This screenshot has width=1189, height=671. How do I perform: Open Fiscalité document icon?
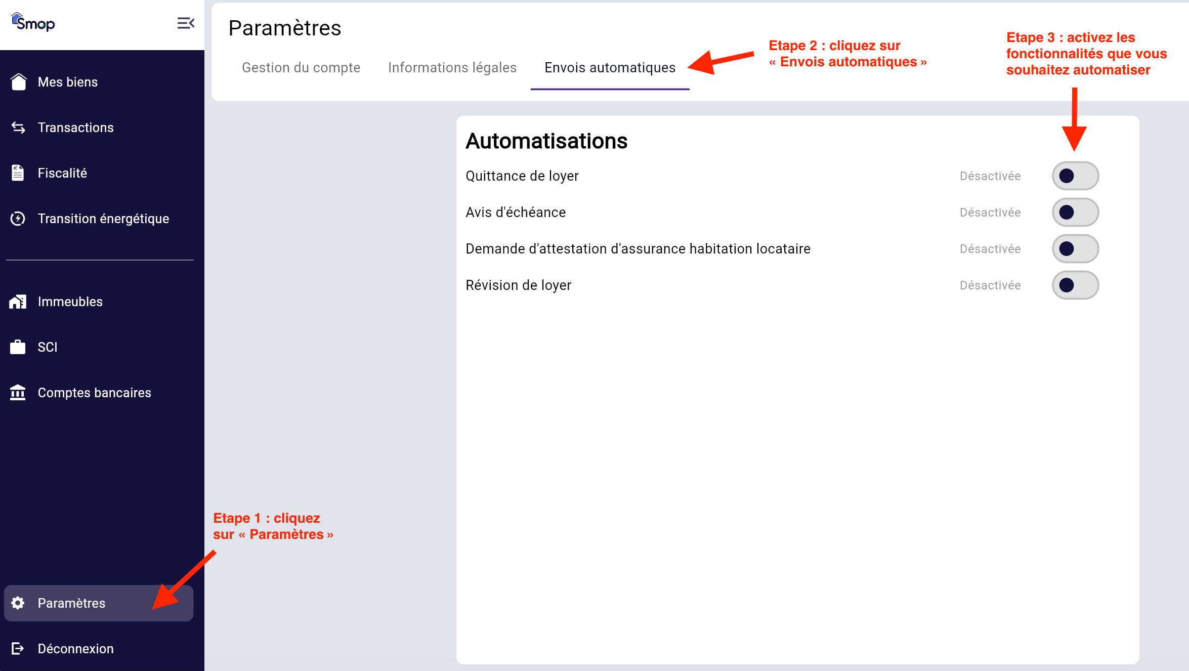(18, 173)
